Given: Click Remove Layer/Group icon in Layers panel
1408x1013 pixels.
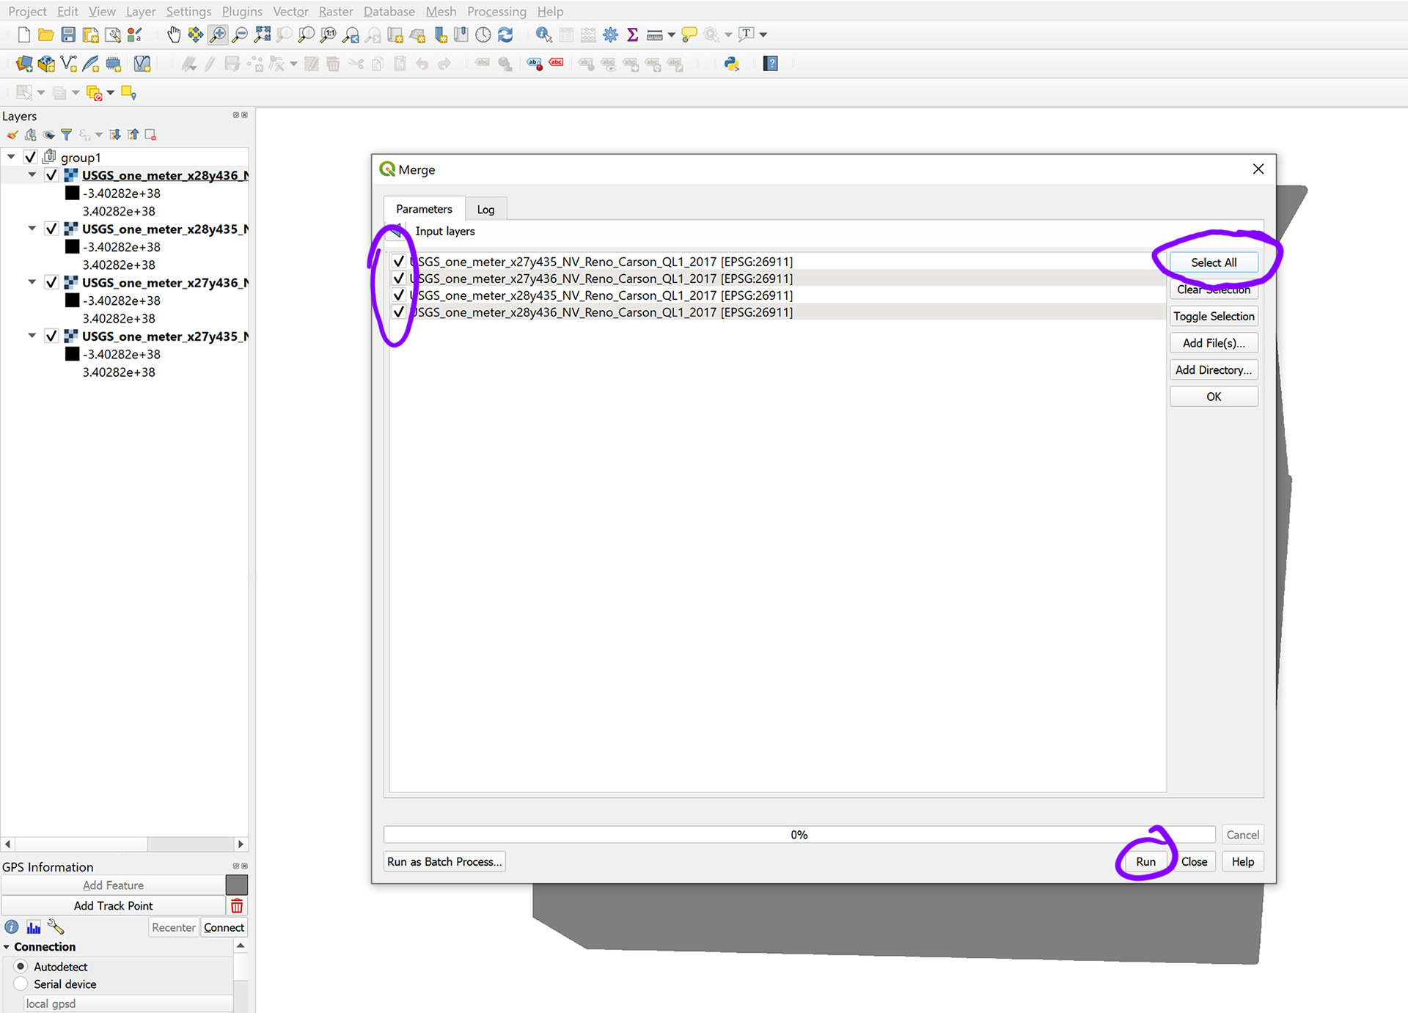Looking at the screenshot, I should 150,135.
